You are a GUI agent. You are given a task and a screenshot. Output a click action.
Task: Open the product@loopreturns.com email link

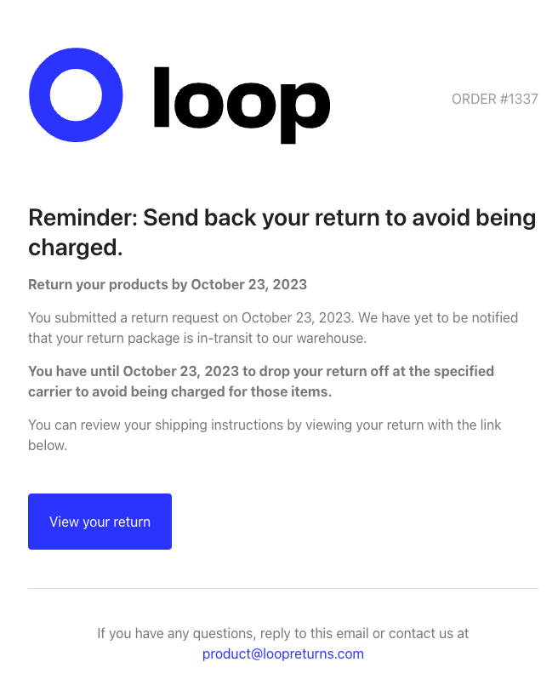(283, 653)
